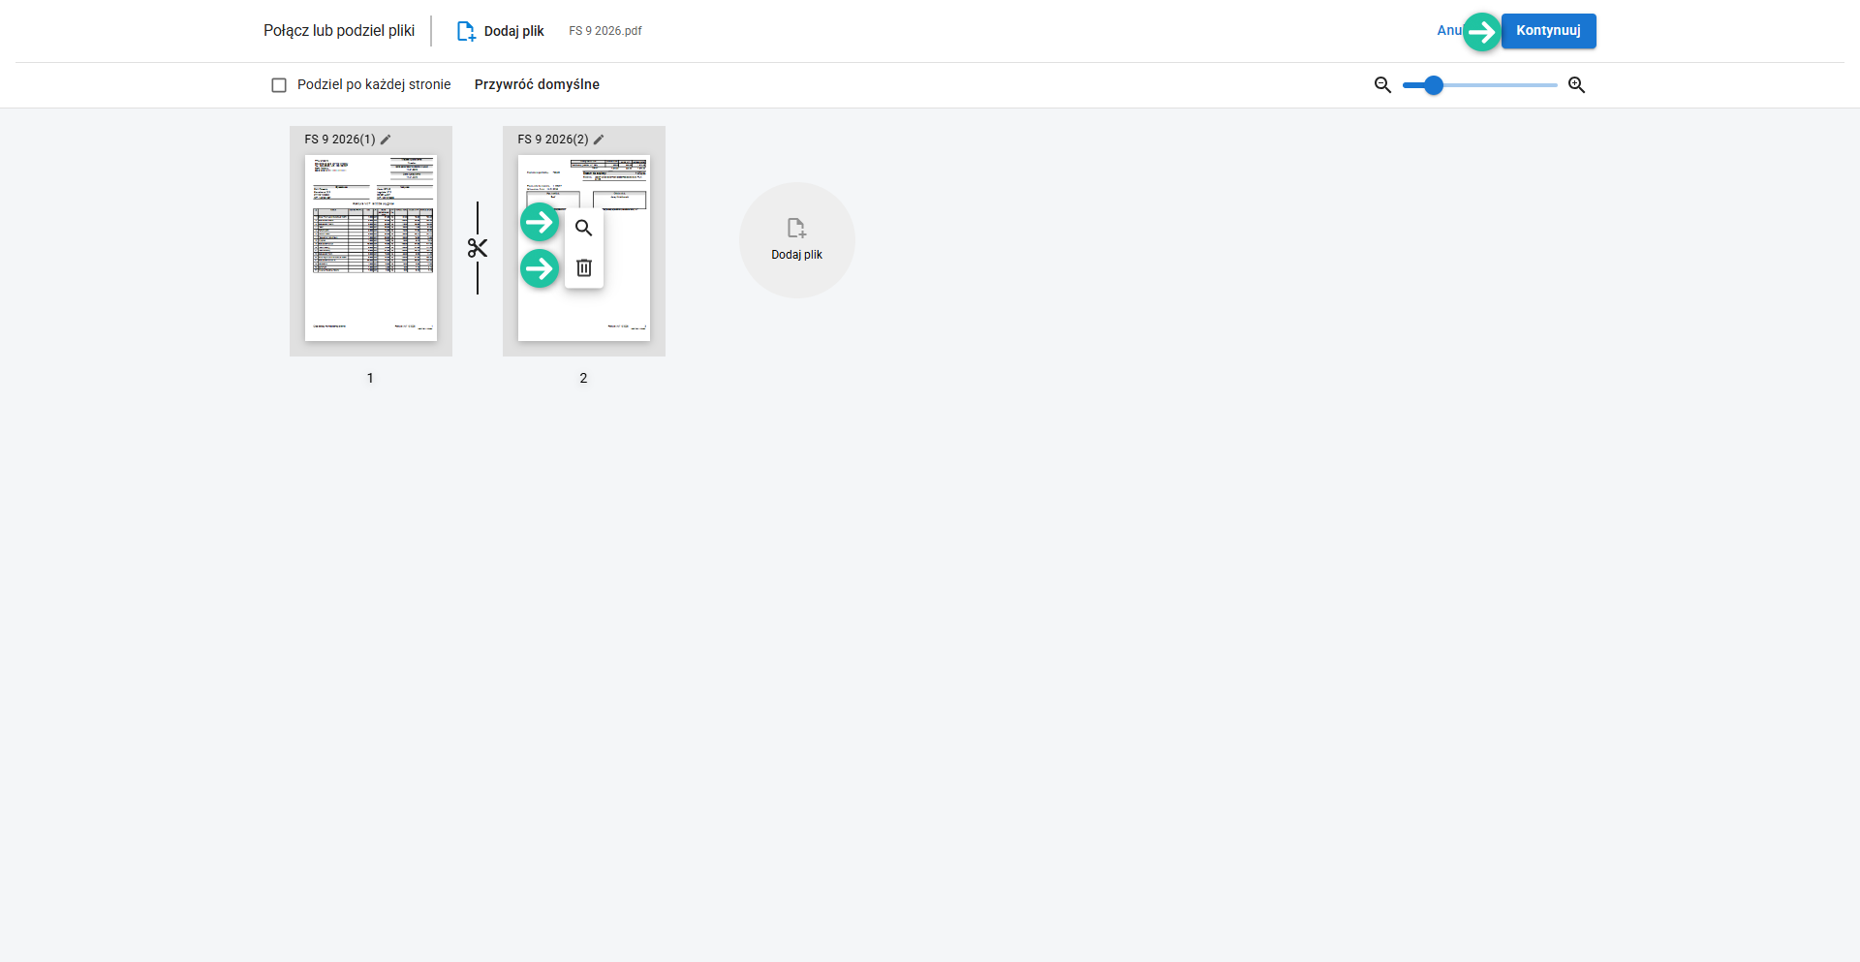Enable 'Podziel po każdej stronie' checkbox
The height and width of the screenshot is (962, 1860).
pos(279,85)
